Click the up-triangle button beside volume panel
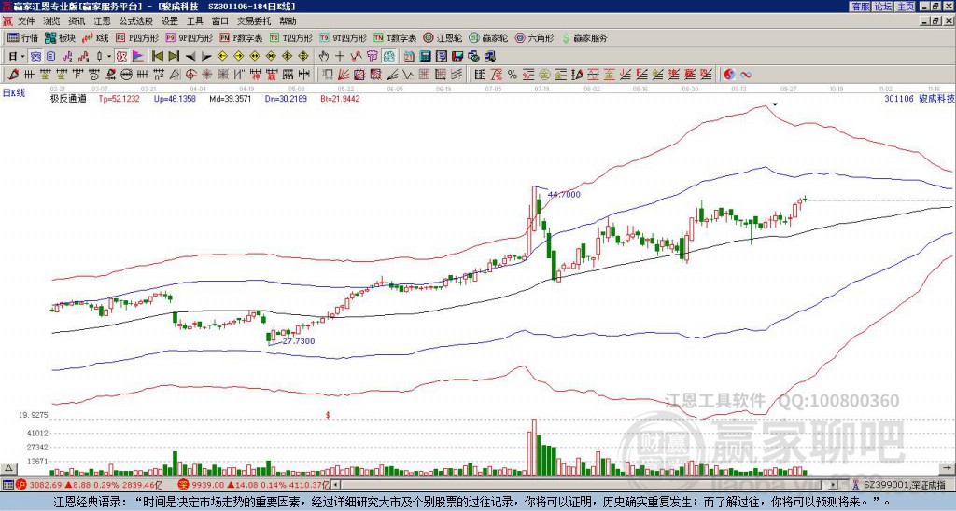Screen dimensions: 956x511 click(8, 469)
